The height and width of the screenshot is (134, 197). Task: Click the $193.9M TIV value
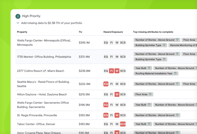point(84,115)
